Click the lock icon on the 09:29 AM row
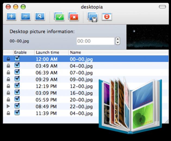 [8, 79]
